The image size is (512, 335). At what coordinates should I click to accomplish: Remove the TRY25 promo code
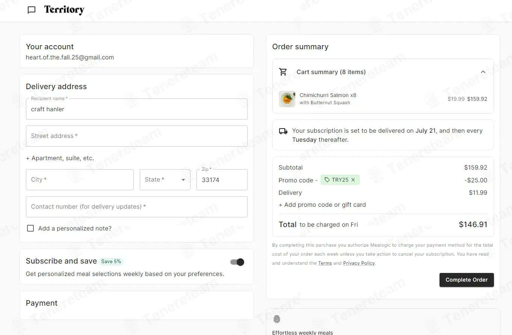coord(353,180)
